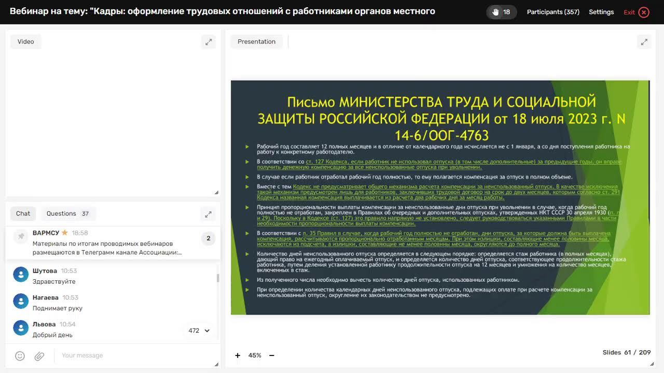Click the raised hands counter icon

pos(501,12)
